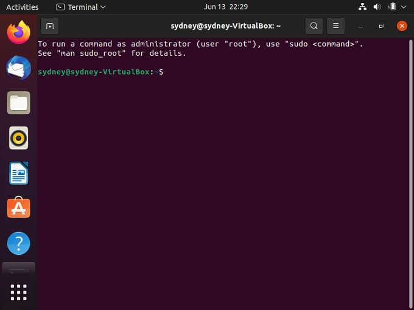This screenshot has height=310, width=414.
Task: Open Thunderbird Mail from the dock
Action: [x=18, y=67]
